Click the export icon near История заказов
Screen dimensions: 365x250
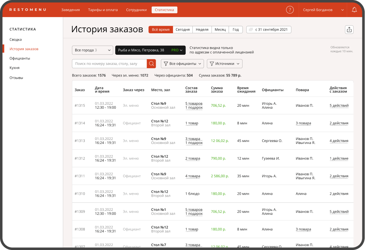[349, 29]
